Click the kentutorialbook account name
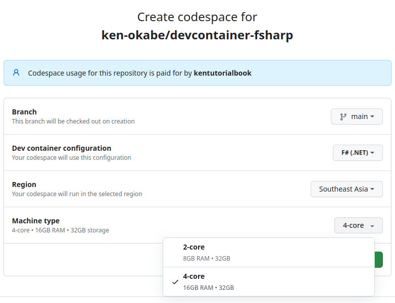Viewport: 395px width, 303px height. click(222, 73)
